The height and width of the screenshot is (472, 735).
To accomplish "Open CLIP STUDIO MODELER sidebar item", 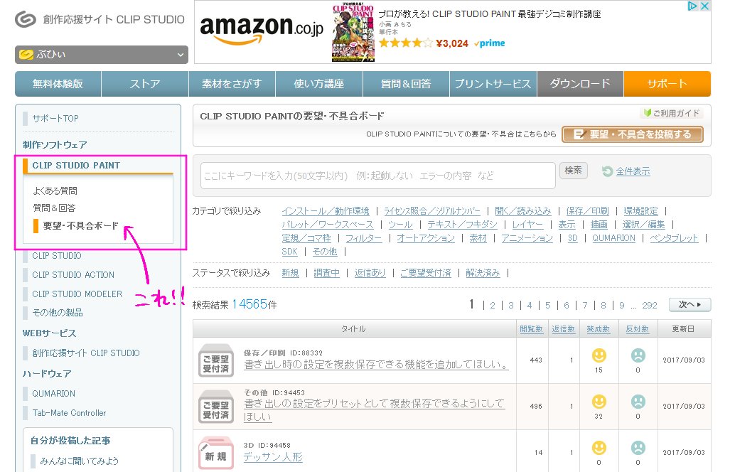I will coord(77,294).
